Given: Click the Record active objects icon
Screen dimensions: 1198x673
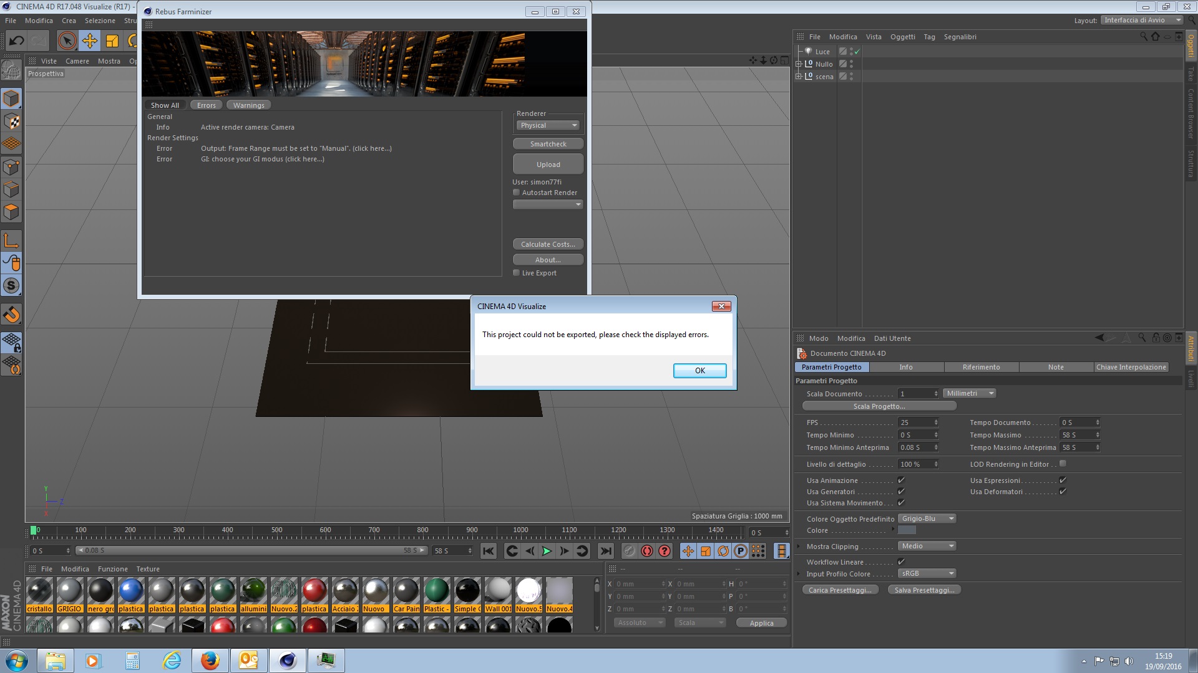Looking at the screenshot, I should coord(647,551).
